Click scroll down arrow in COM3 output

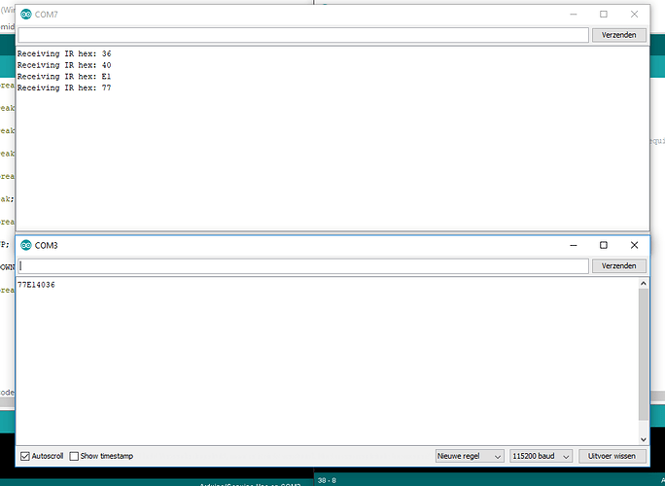point(644,439)
